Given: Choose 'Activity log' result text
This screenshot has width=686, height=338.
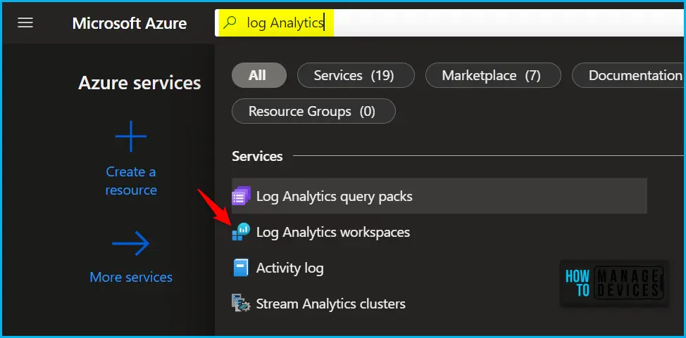Looking at the screenshot, I should [x=290, y=268].
